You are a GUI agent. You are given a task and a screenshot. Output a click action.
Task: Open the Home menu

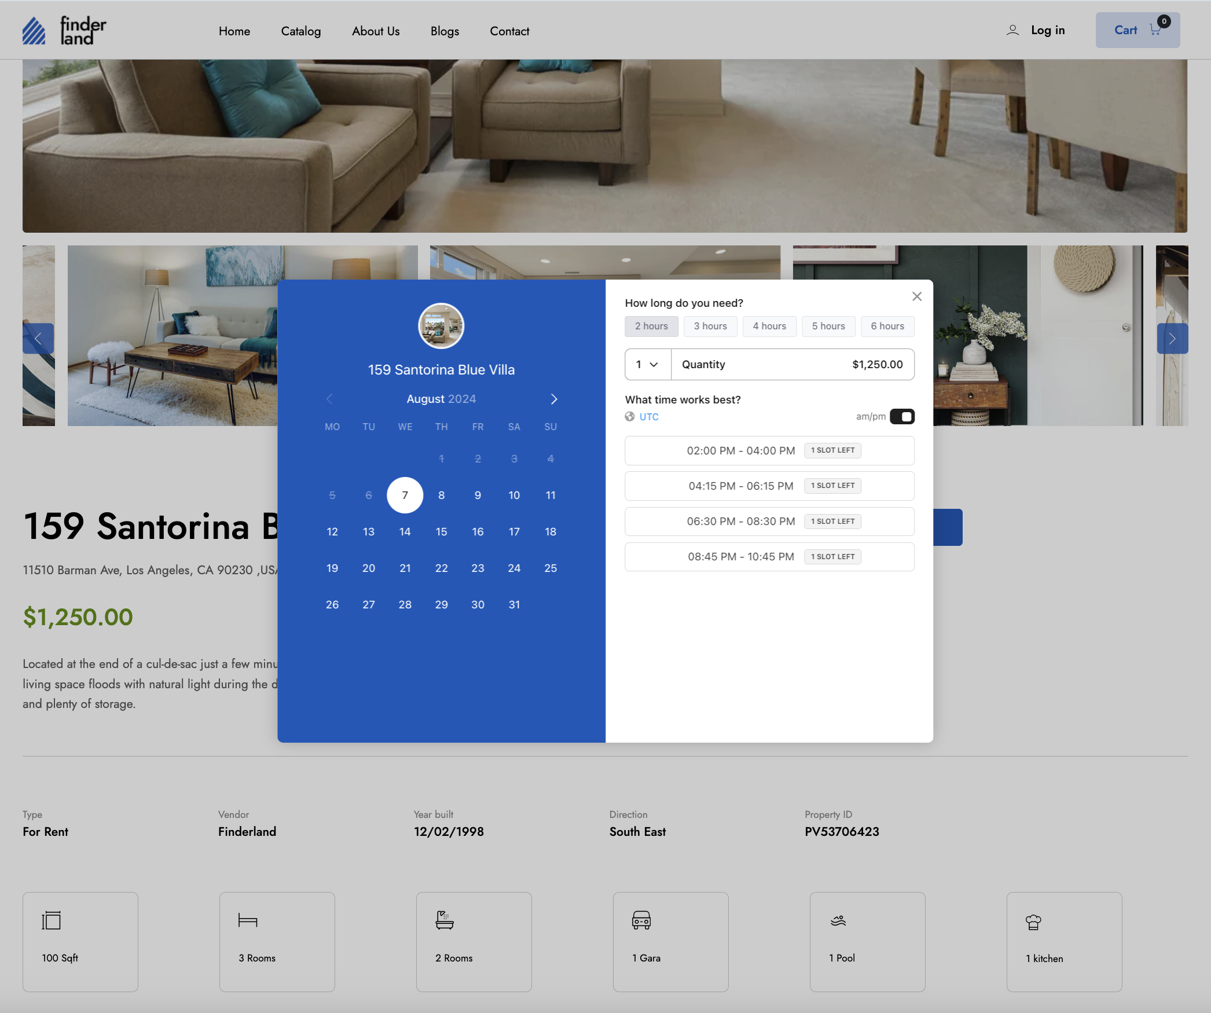click(x=234, y=31)
